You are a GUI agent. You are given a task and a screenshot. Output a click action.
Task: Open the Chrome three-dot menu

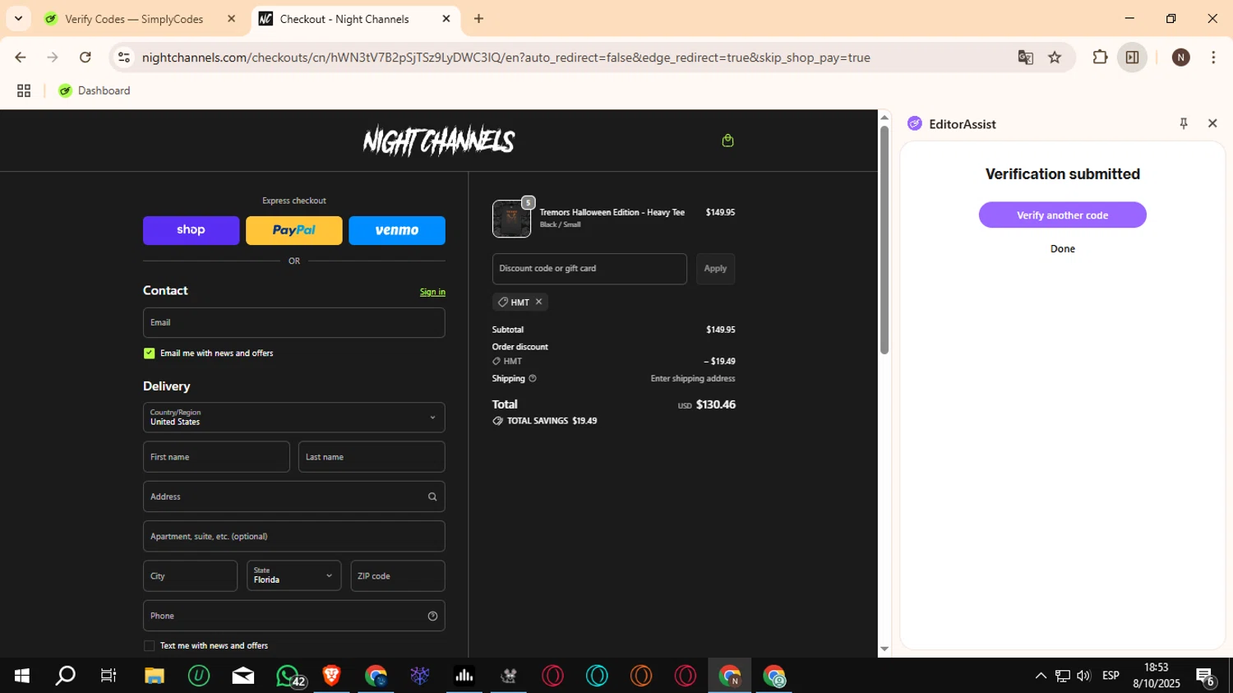[x=1213, y=58]
